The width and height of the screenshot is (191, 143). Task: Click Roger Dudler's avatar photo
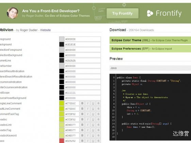[x=13, y=13]
